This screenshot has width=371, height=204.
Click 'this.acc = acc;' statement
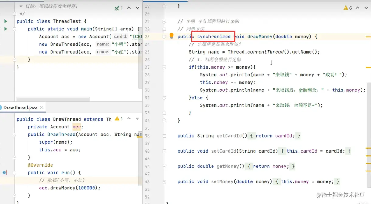pyautogui.click(x=60, y=150)
